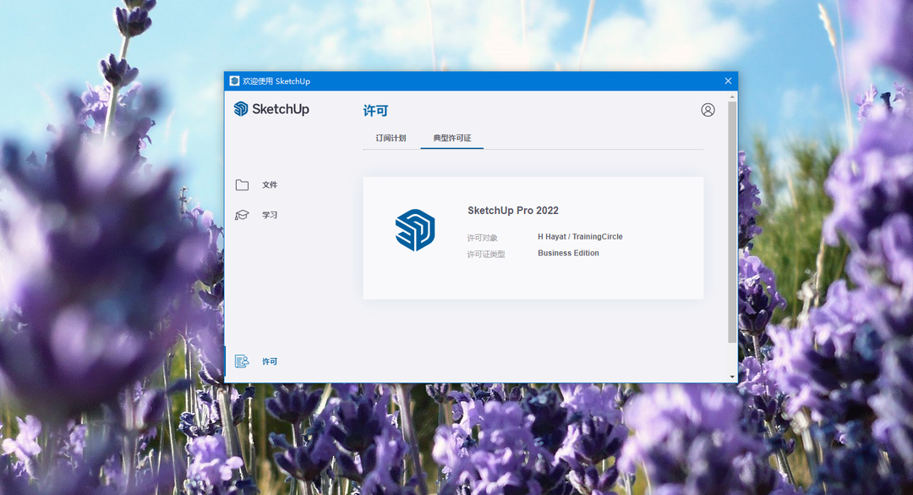
Task: Click the scrollbar down arrow
Action: tap(732, 377)
